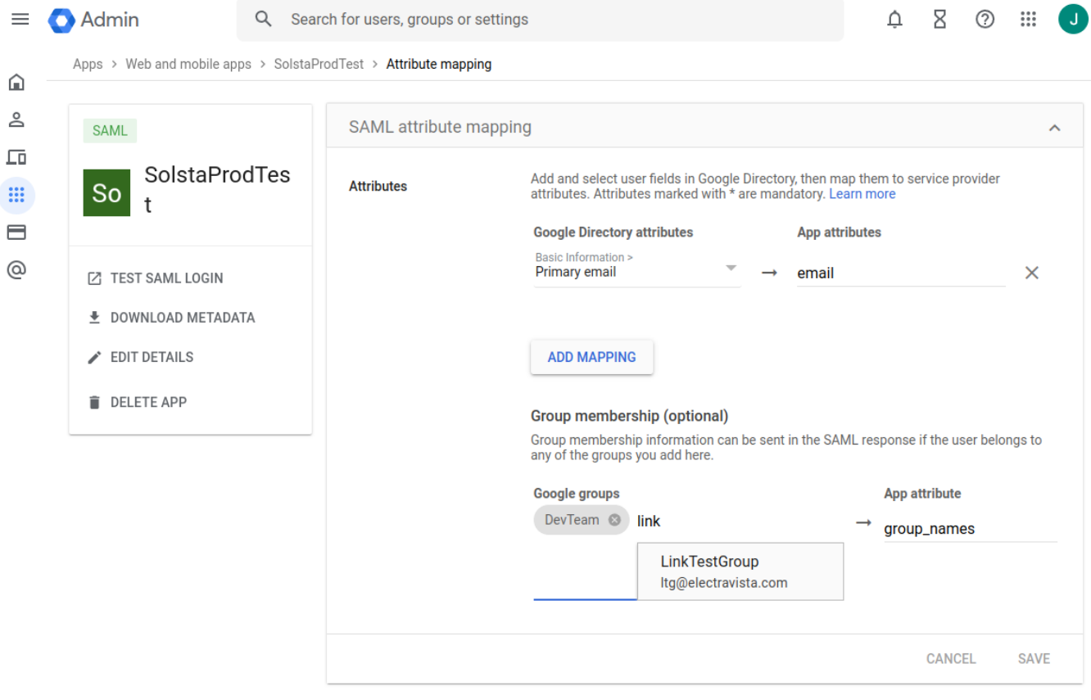Open the Google apps grid
Viewport: 1091px width, 700px height.
pyautogui.click(x=1029, y=19)
